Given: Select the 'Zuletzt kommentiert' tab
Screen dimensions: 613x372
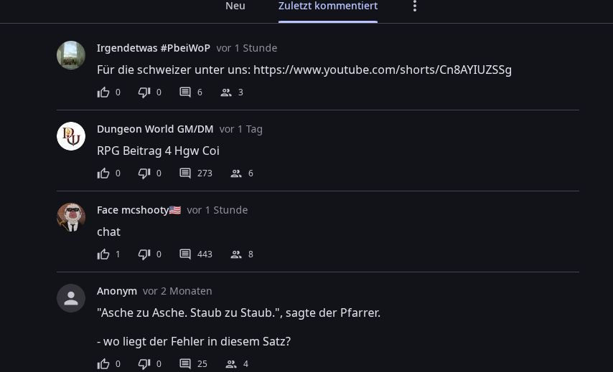Looking at the screenshot, I should [x=328, y=6].
